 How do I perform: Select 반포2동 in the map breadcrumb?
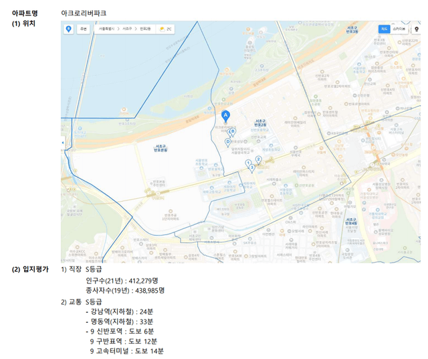[x=145, y=29]
